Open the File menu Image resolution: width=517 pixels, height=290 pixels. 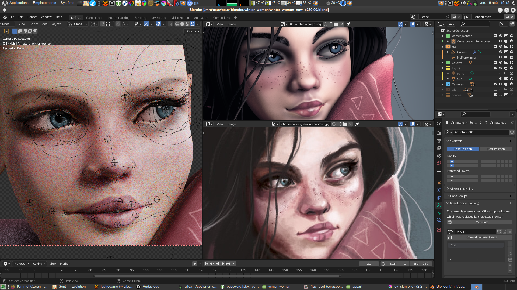tap(12, 17)
